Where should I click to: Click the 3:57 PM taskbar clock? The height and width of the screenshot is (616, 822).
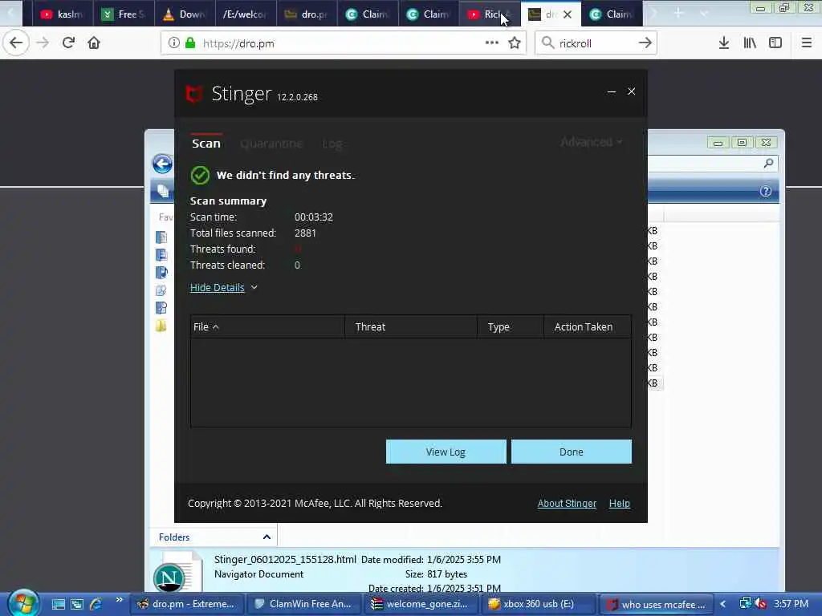coord(791,603)
